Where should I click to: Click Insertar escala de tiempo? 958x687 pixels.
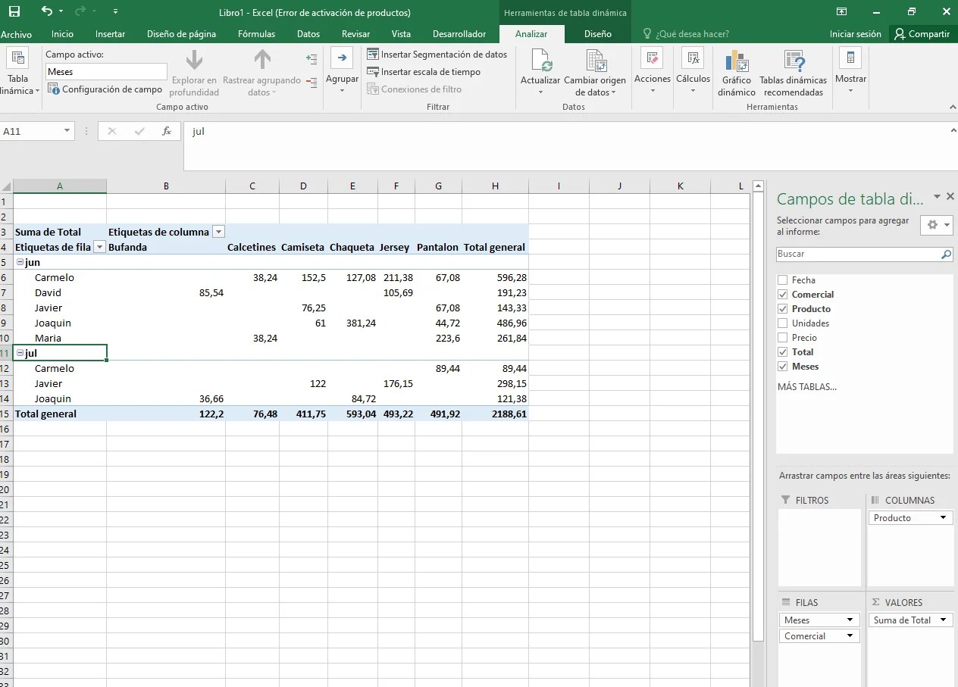pyautogui.click(x=429, y=72)
